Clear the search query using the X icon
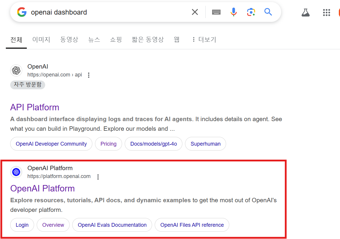This screenshot has width=340, height=239. [195, 12]
